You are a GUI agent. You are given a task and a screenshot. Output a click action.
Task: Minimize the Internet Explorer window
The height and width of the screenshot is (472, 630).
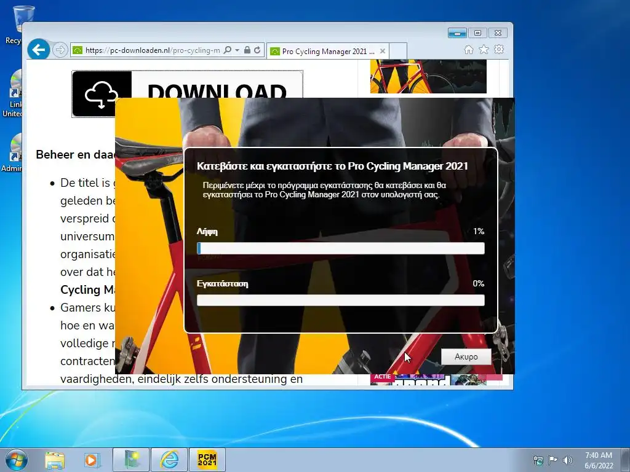(x=457, y=33)
